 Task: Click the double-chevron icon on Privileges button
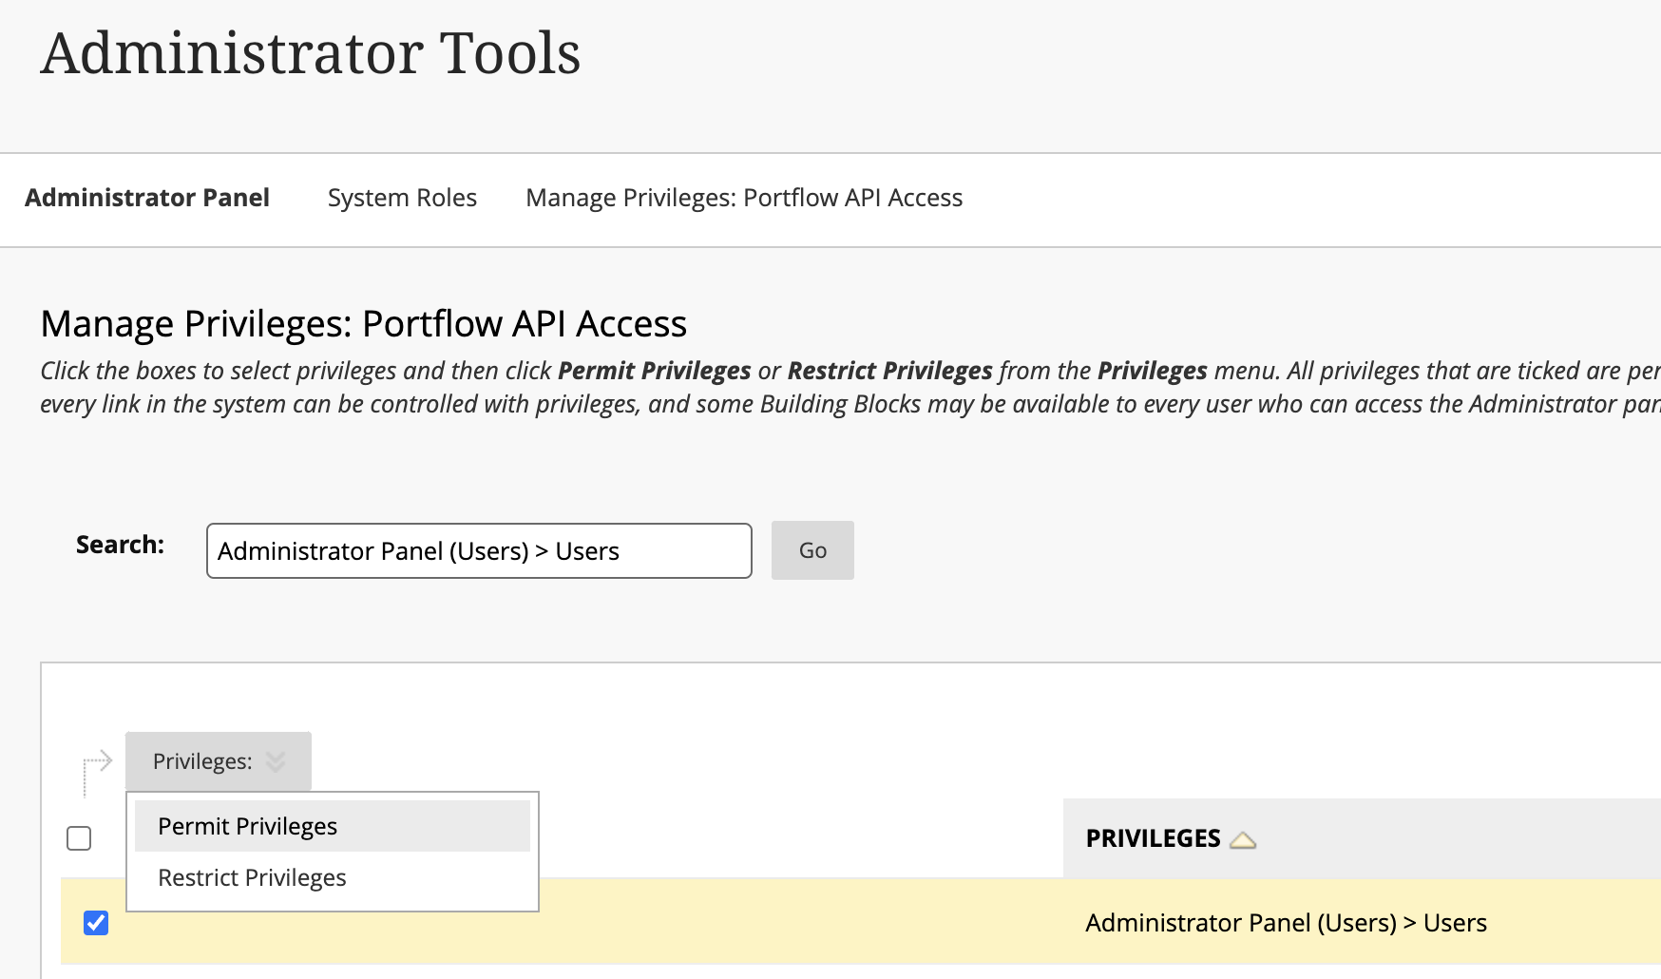pyautogui.click(x=276, y=761)
